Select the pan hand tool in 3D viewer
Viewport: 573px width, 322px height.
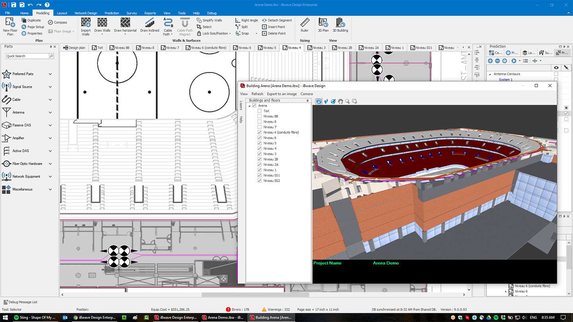[341, 101]
